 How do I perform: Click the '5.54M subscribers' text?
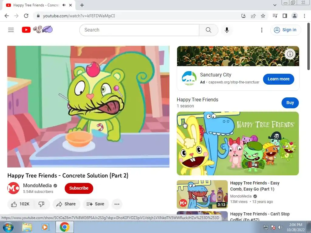[x=38, y=192]
